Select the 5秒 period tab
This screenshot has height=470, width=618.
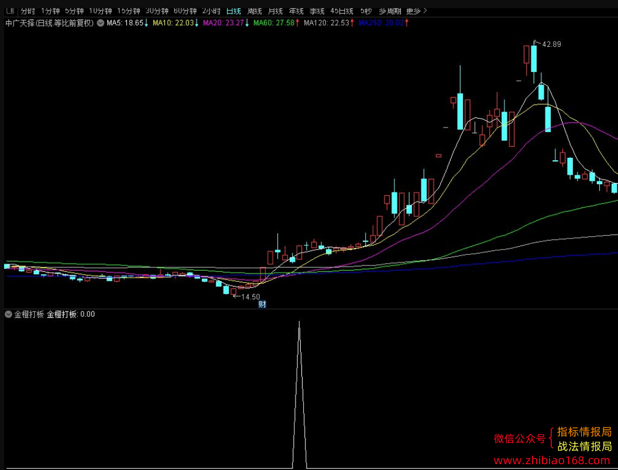pos(366,11)
